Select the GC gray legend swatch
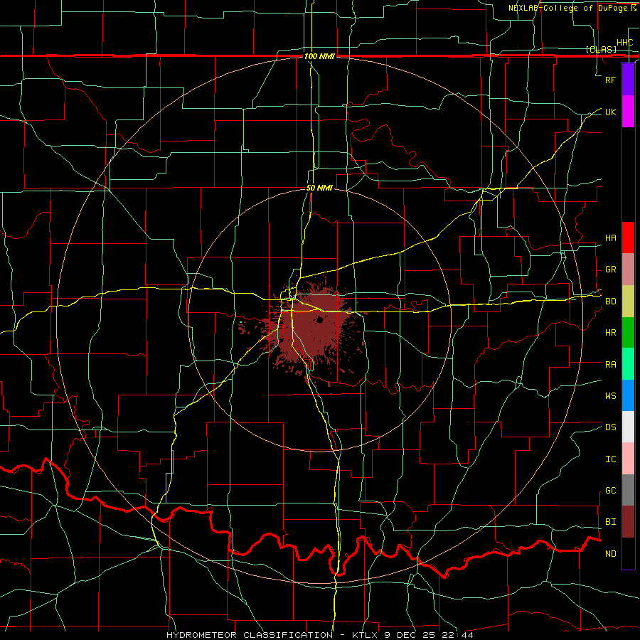 pos(628,490)
